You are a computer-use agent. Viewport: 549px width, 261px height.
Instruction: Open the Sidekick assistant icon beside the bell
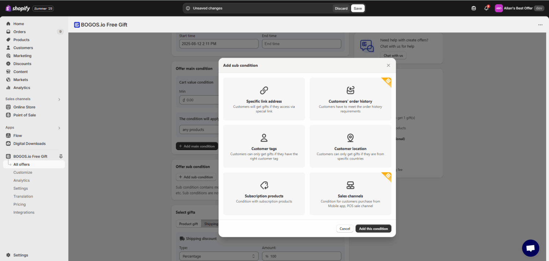tap(474, 8)
